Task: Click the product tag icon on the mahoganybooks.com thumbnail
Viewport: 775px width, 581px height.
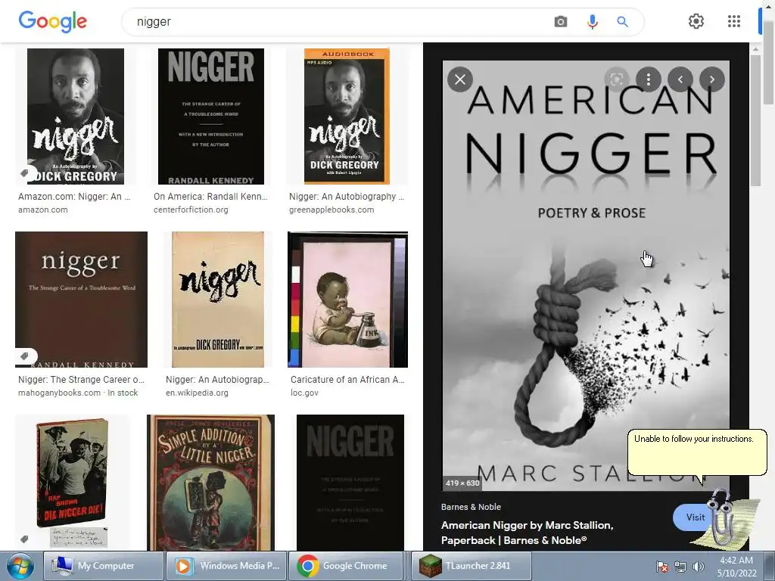Action: 25,356
